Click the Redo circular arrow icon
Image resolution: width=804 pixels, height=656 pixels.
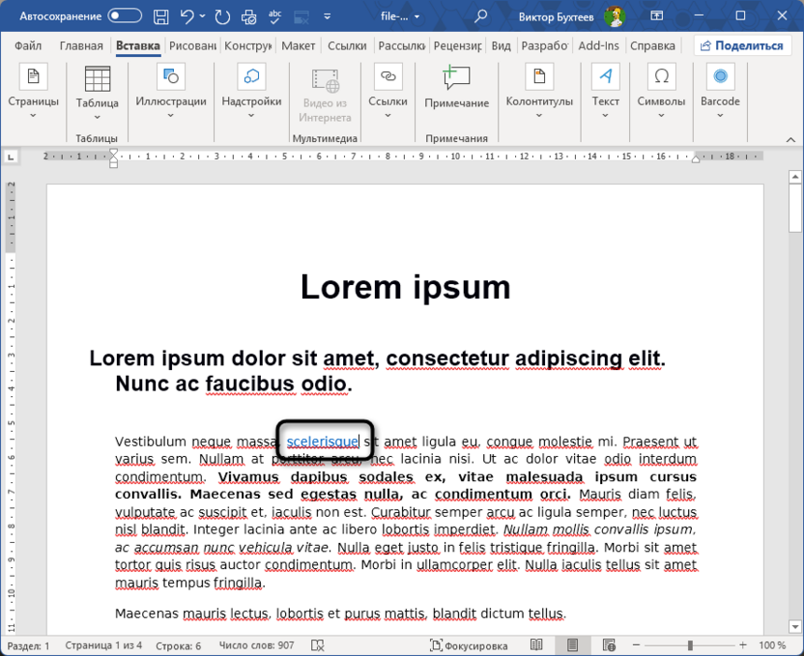(x=222, y=16)
